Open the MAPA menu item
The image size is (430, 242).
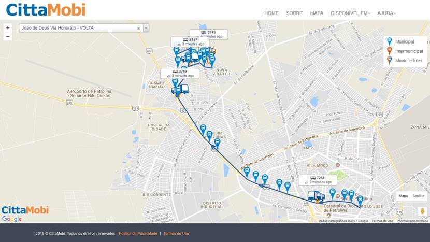click(317, 13)
